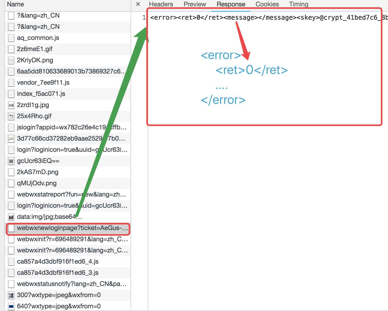Select the 2kAS7mD.png request name
The image size is (388, 311).
38,172
